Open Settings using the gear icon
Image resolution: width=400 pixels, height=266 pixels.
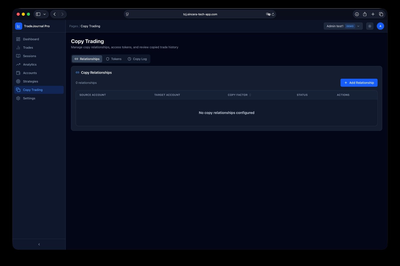(x=18, y=98)
